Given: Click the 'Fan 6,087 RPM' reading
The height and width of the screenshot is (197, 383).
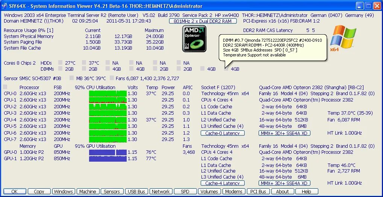Looking at the screenshot, I should point(344,120).
